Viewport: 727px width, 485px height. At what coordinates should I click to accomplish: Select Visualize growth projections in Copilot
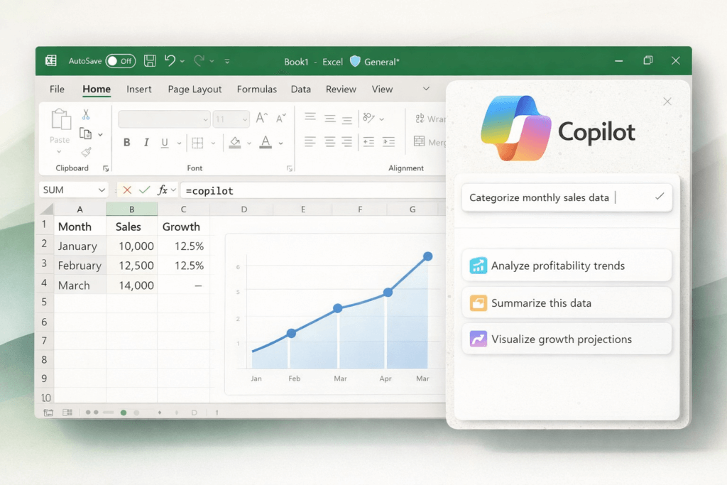(x=567, y=339)
